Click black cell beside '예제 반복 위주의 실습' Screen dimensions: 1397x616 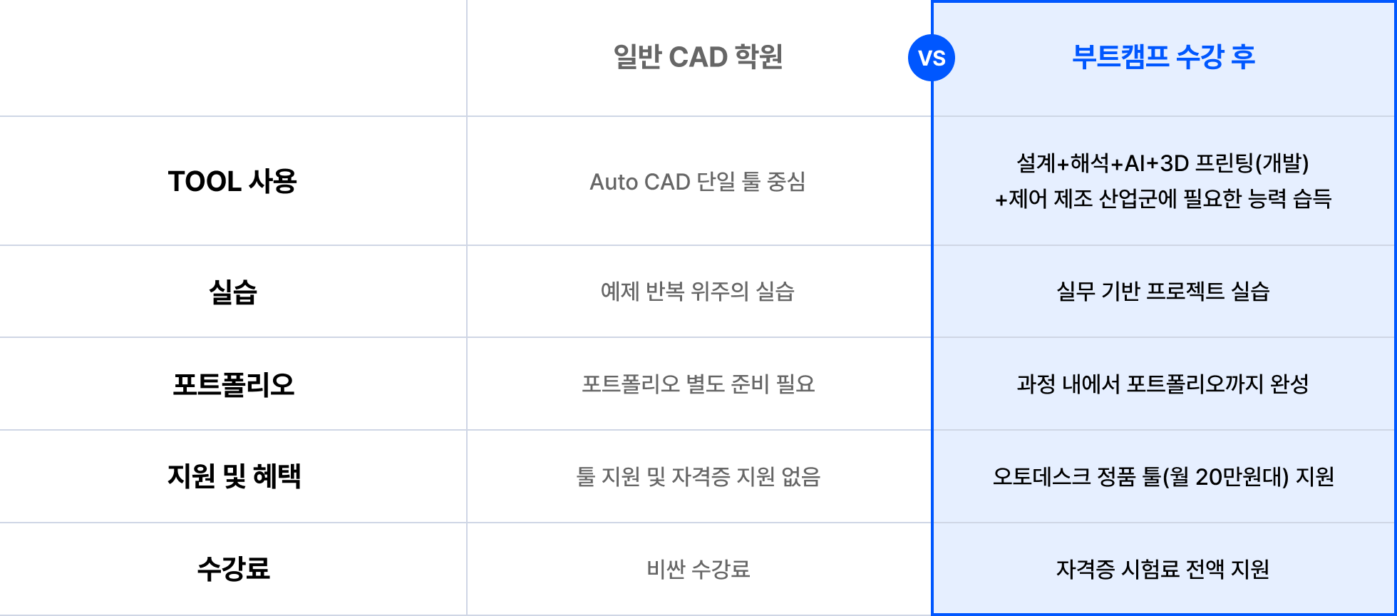(x=232, y=291)
